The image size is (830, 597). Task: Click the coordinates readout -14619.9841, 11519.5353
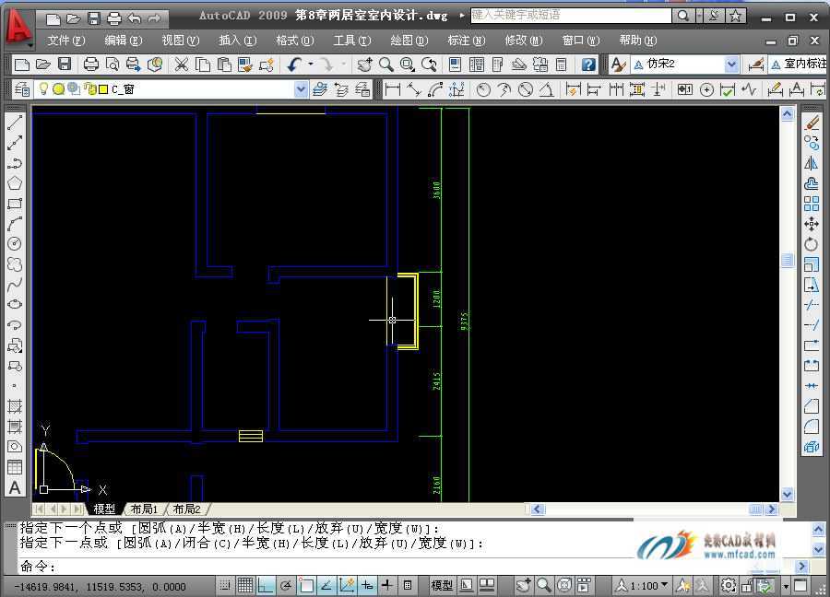(x=100, y=587)
